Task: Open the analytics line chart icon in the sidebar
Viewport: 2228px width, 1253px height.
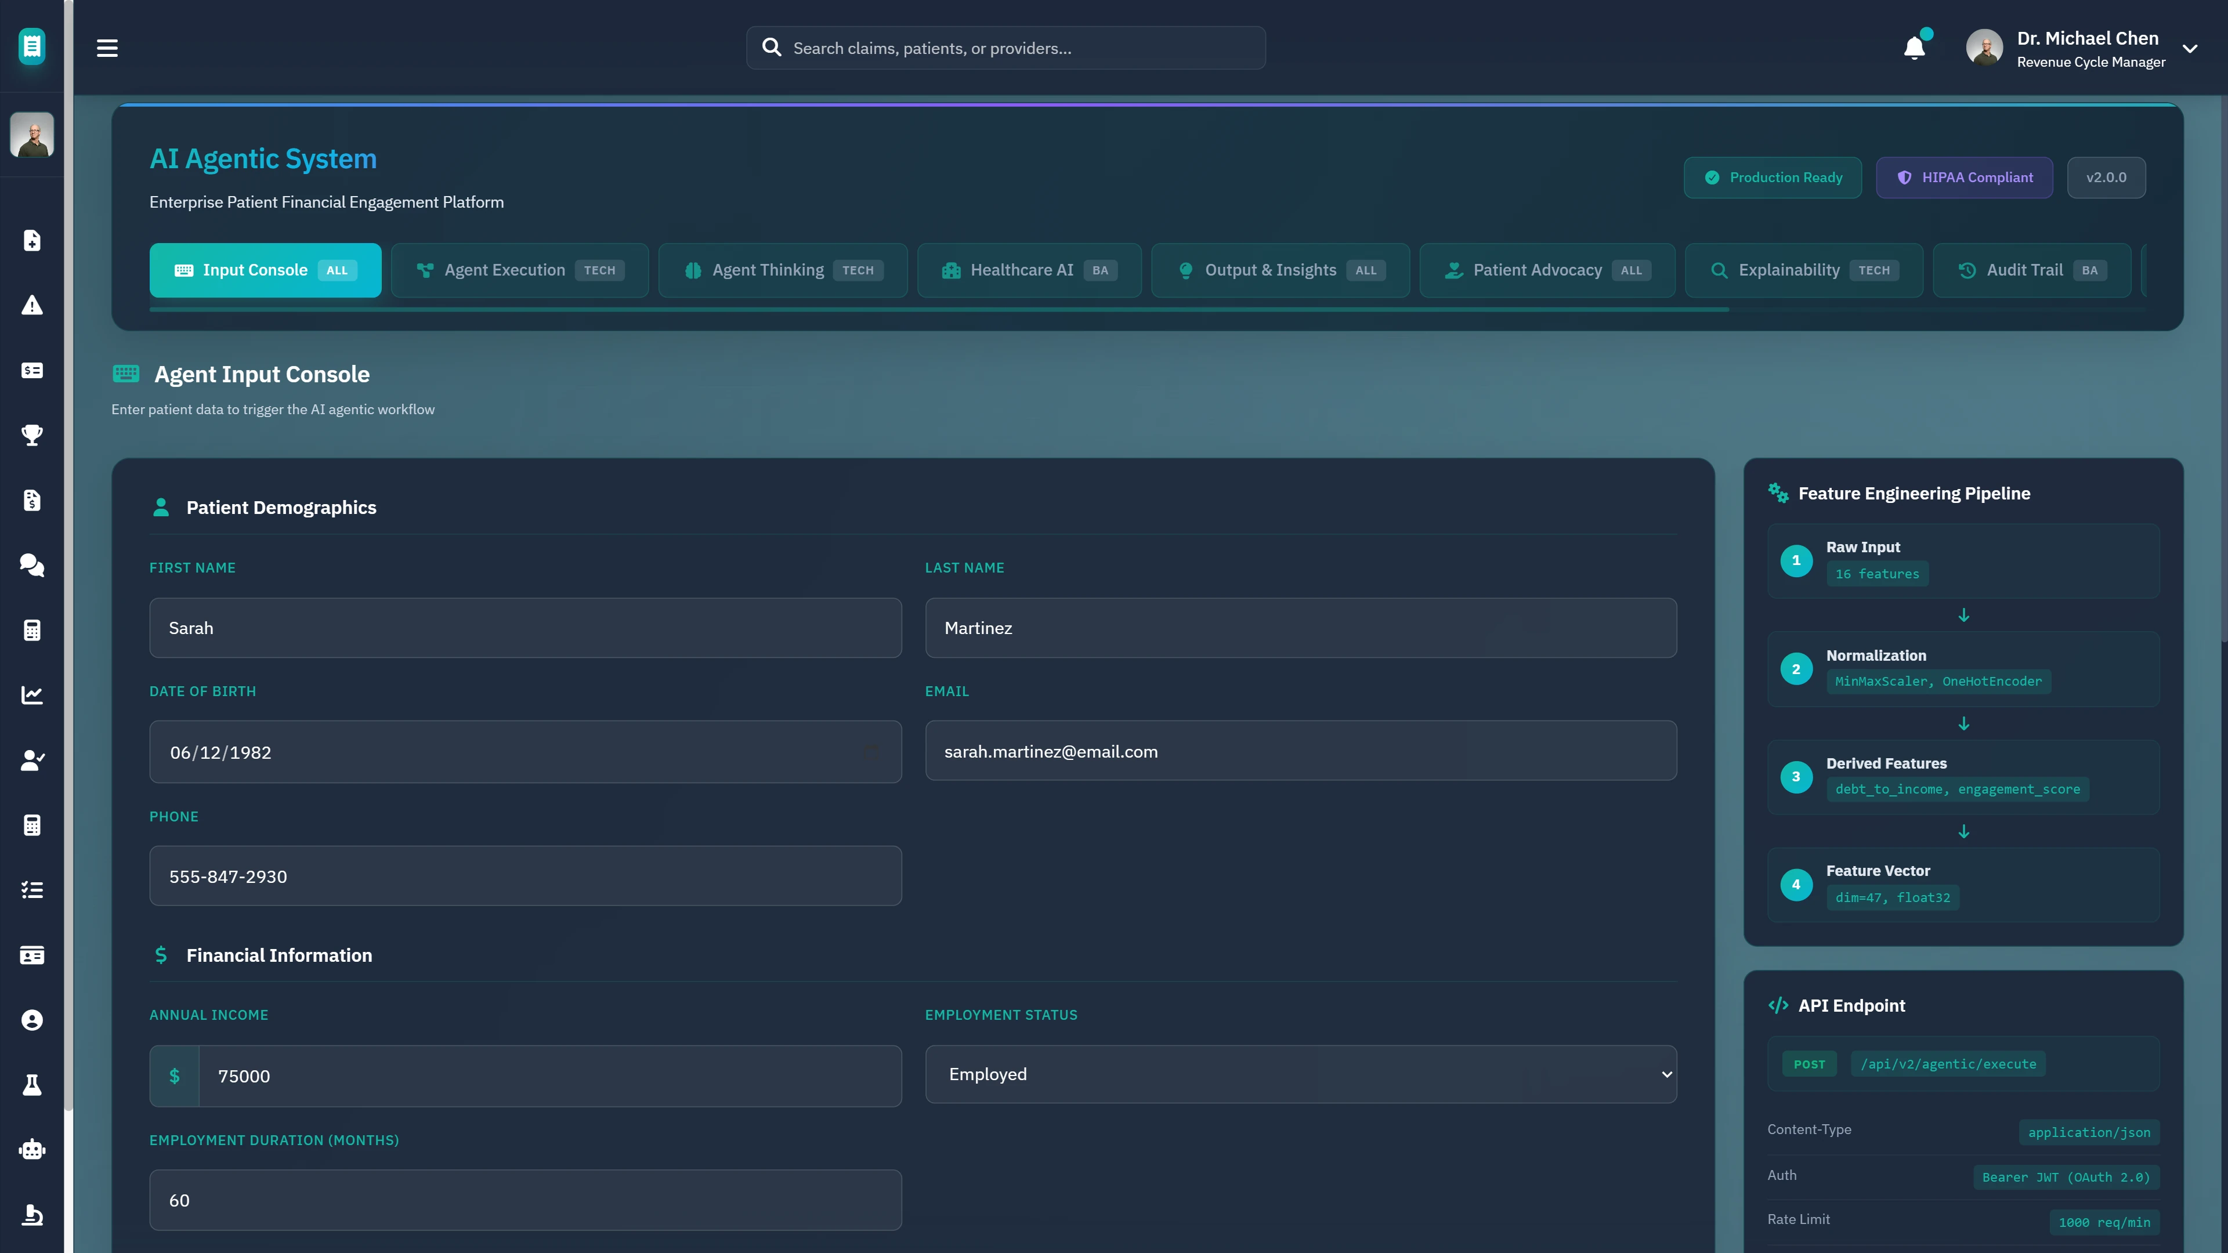Action: click(32, 694)
